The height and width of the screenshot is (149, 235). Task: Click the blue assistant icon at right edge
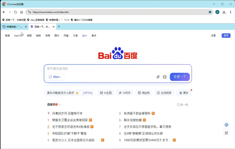point(227,125)
